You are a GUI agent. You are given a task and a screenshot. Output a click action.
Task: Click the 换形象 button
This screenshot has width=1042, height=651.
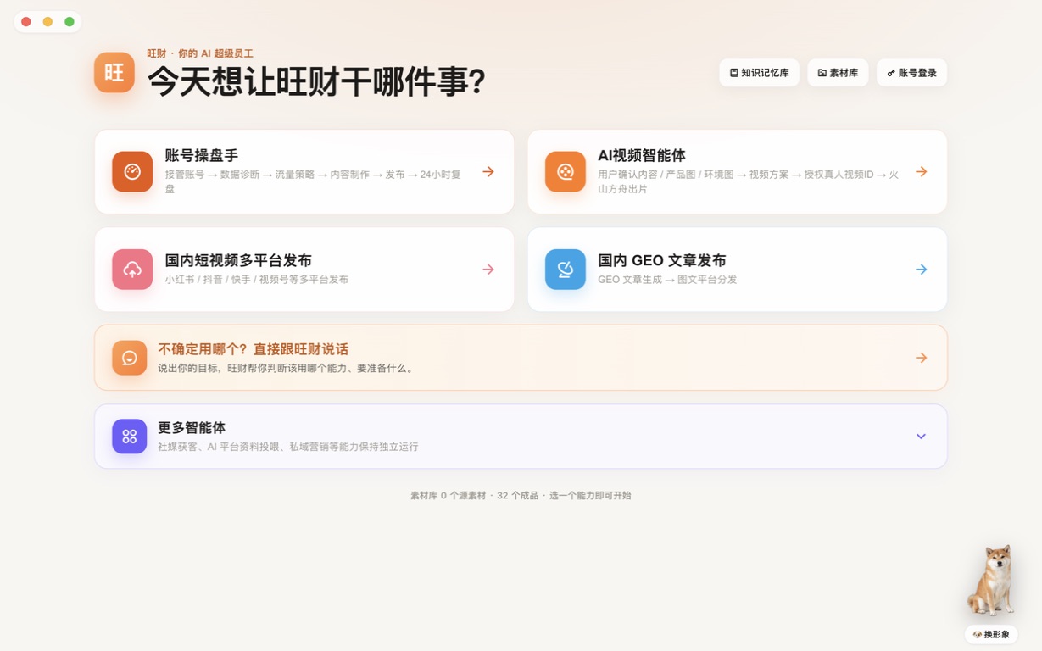(x=991, y=634)
